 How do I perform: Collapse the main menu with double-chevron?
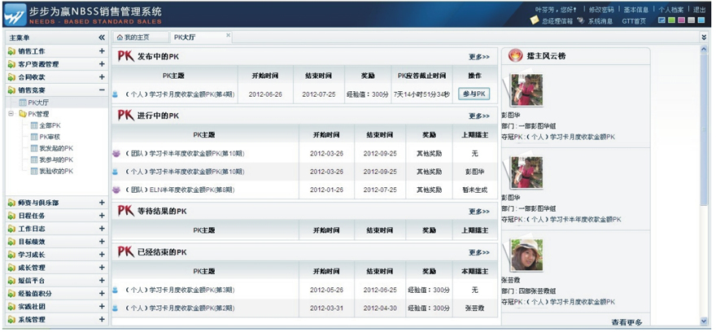click(102, 37)
